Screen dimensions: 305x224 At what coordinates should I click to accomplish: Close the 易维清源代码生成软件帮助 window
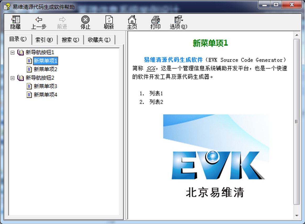coord(292,5)
